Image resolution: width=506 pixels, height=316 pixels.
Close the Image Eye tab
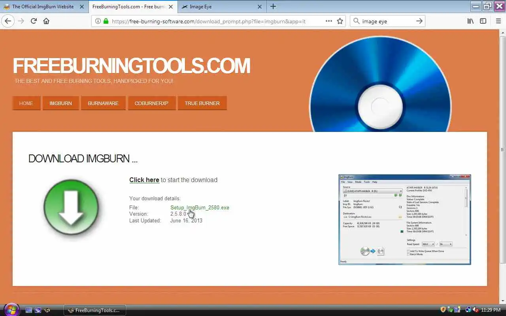click(x=260, y=6)
